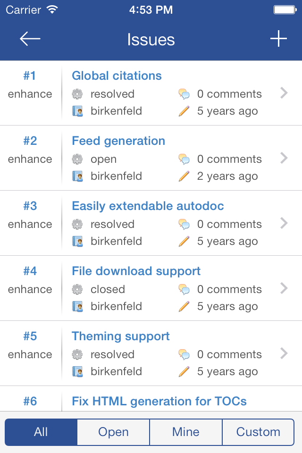Open issue File download support
The image size is (302, 453).
136,271
